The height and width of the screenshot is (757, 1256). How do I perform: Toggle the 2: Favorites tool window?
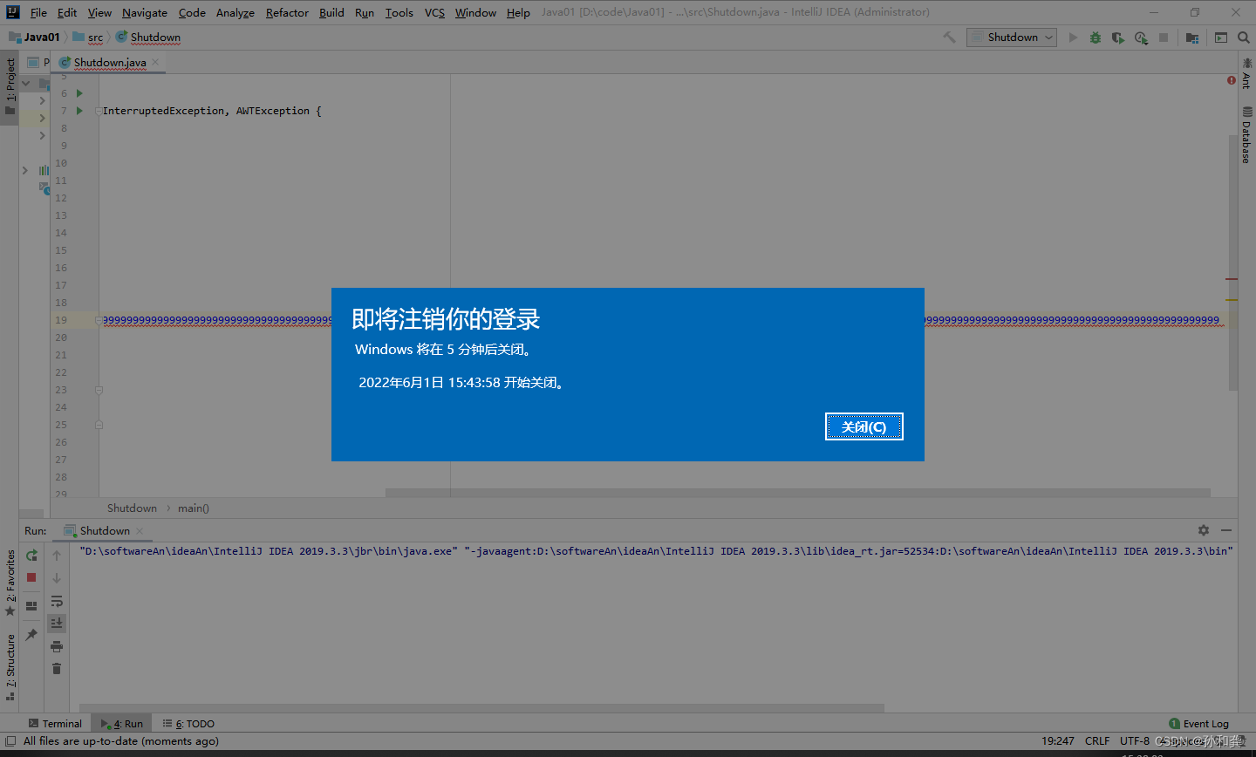10,583
